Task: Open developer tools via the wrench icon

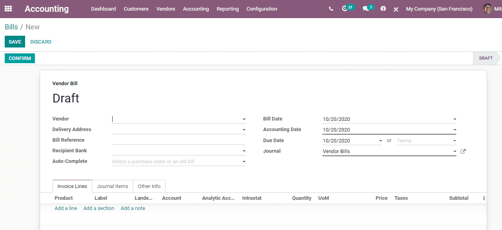Action: point(396,9)
